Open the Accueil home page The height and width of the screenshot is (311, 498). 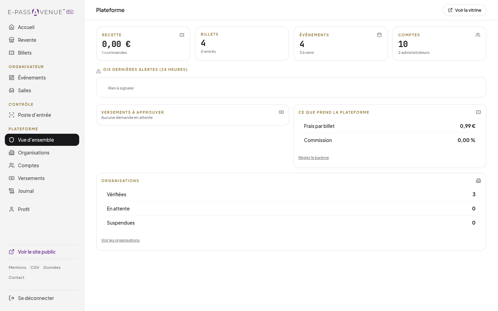click(x=42, y=27)
